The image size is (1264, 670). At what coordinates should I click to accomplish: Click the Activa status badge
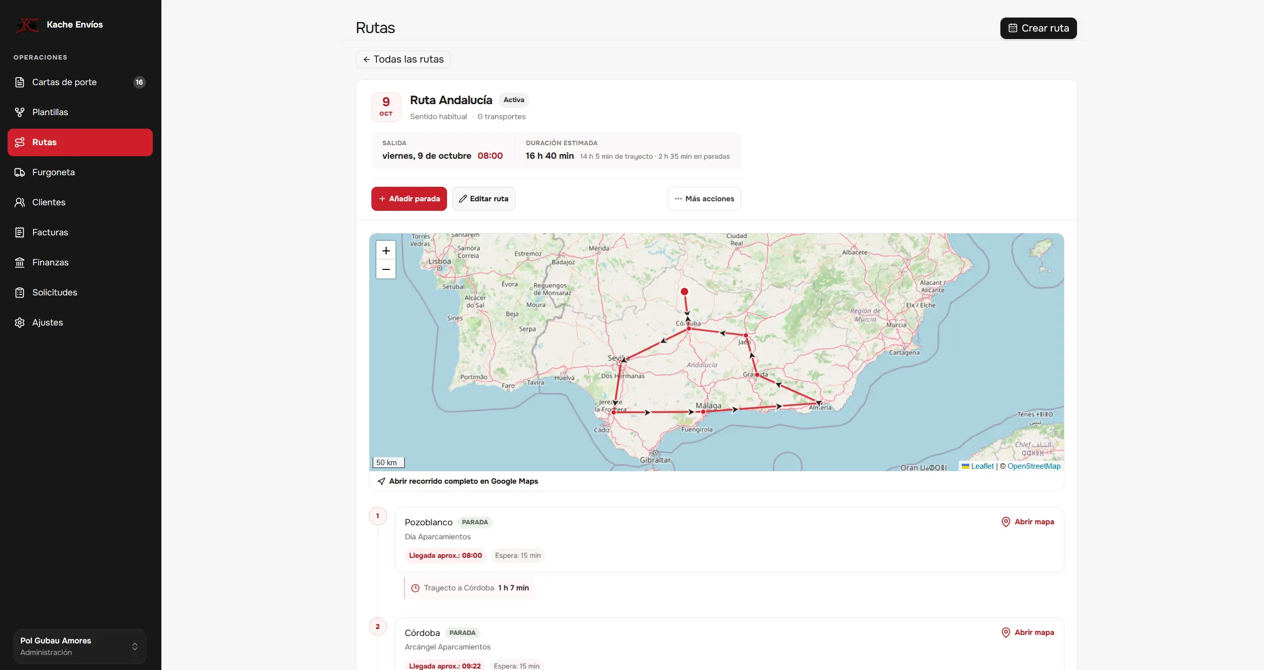coord(514,100)
